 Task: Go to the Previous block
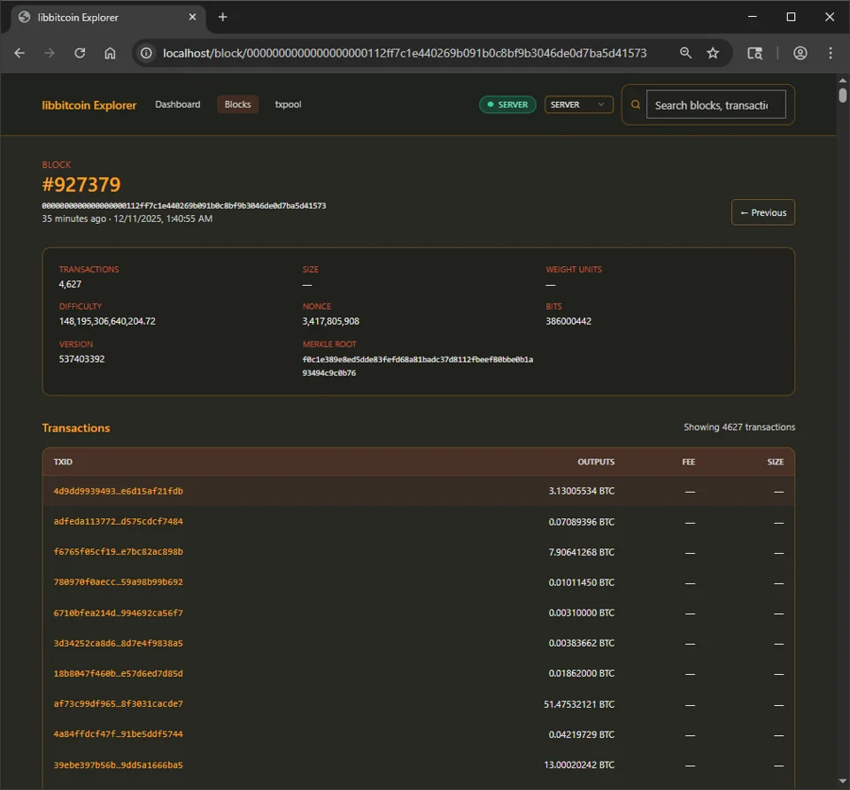(762, 213)
